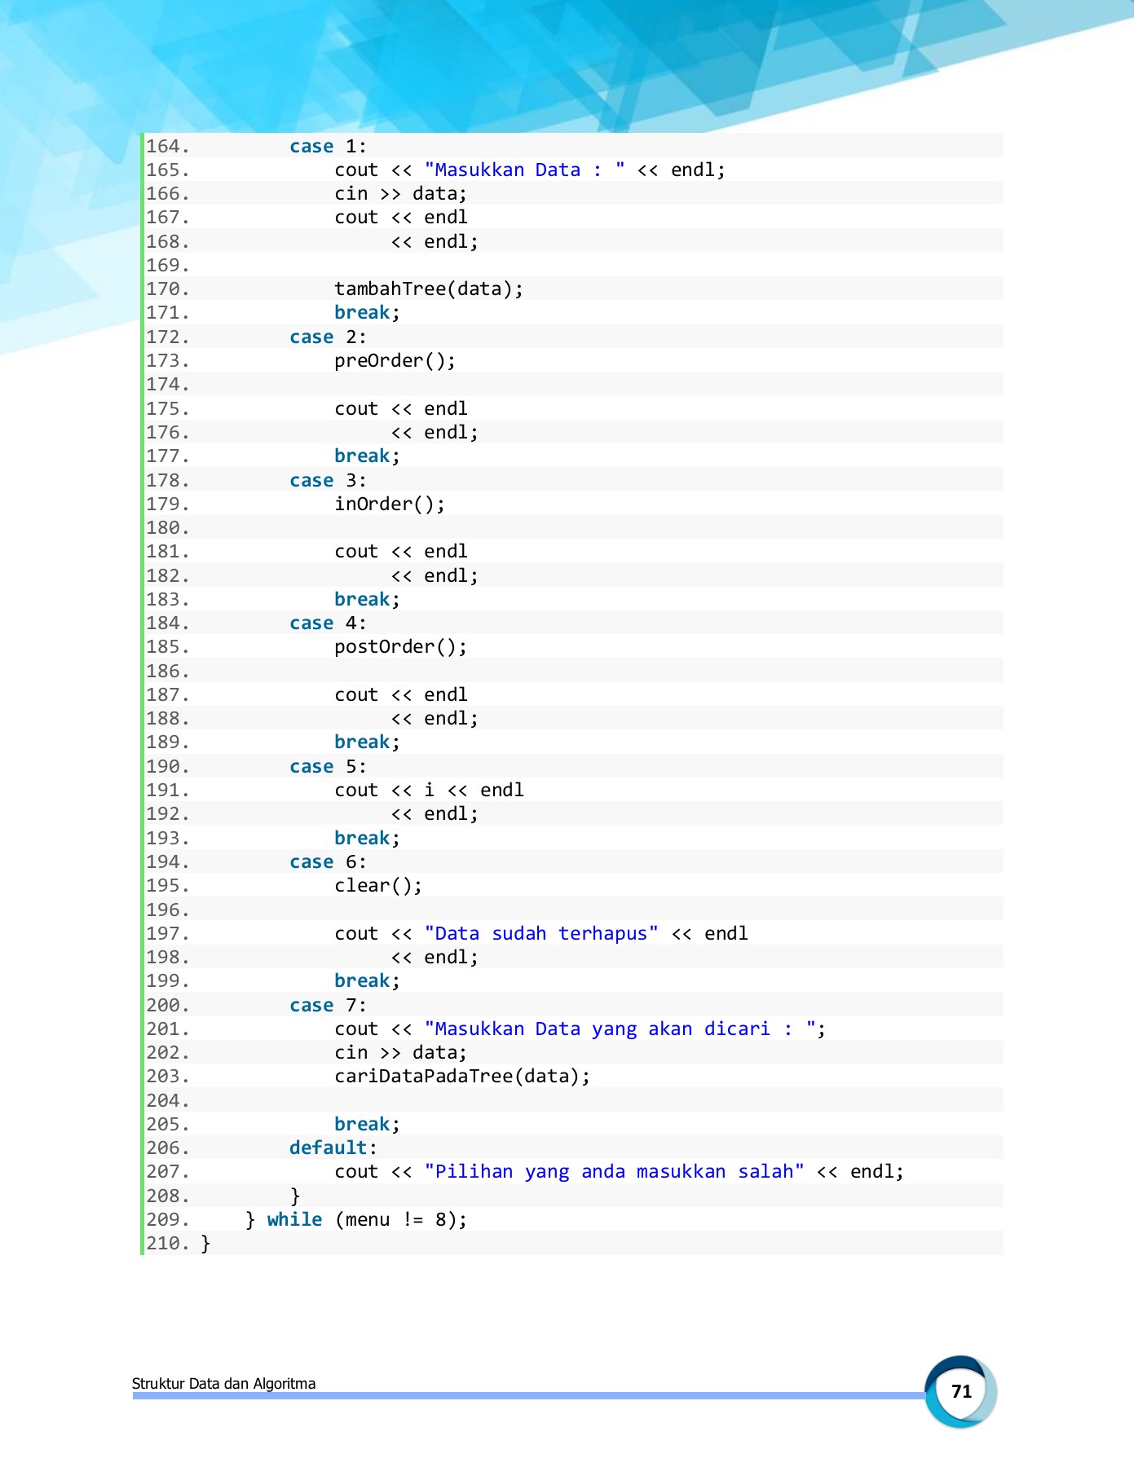This screenshot has width=1134, height=1467.
Task: Click the 'default' keyword on line 206
Action: coord(329,1148)
